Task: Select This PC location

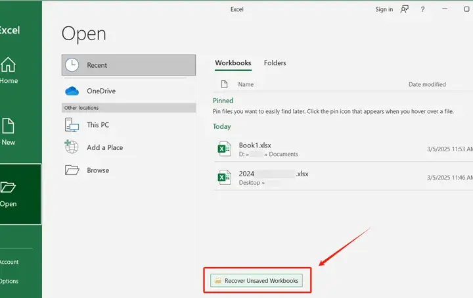Action: pos(129,125)
